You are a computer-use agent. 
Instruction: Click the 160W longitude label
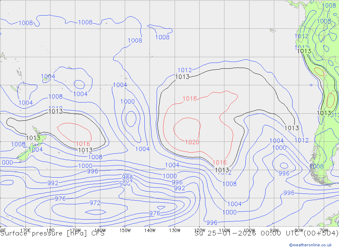tap(100, 230)
